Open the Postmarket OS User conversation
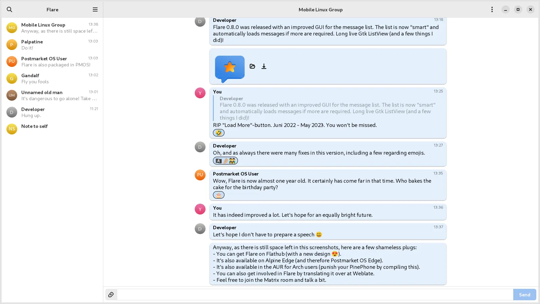Image resolution: width=540 pixels, height=304 pixels. (x=52, y=61)
